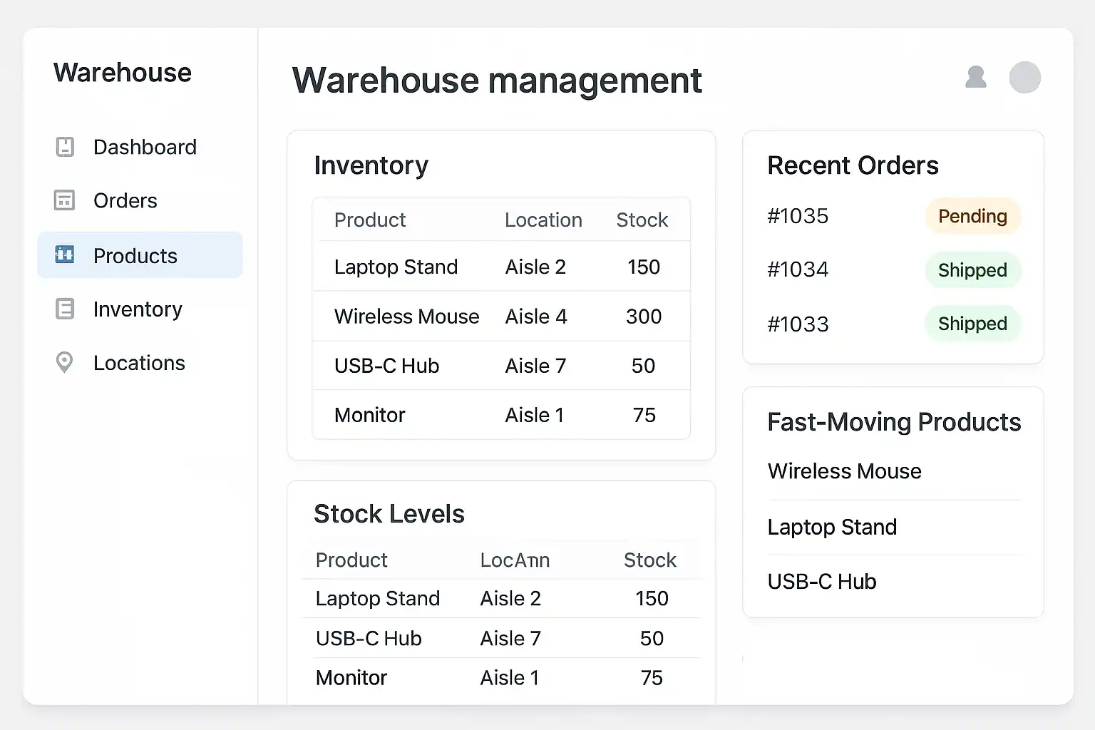Viewport: 1095px width, 730px height.
Task: Select the Orders menu label
Action: point(125,200)
